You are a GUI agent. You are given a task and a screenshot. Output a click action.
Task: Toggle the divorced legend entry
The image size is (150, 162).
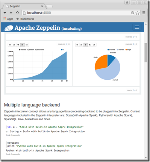[111, 50]
